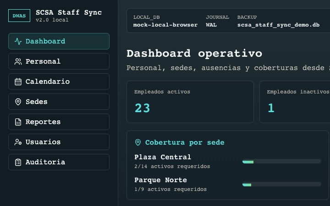Navigate to Sedes
Image resolution: width=330 pixels, height=206 pixels.
tap(59, 102)
